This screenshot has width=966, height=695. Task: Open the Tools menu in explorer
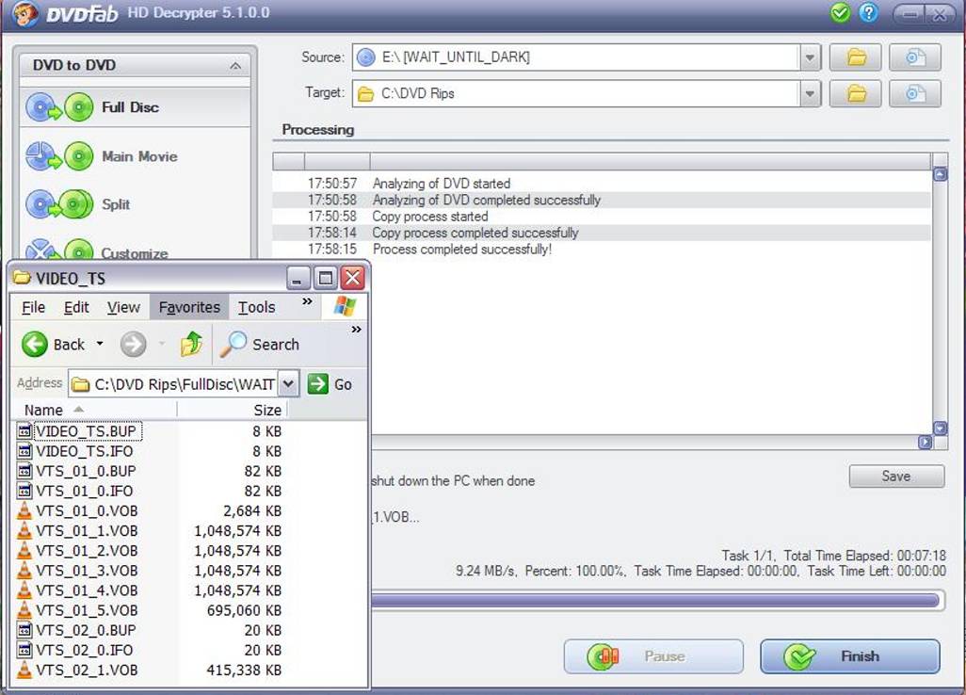(x=257, y=307)
